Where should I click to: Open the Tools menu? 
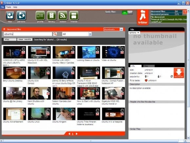pos(9,7)
